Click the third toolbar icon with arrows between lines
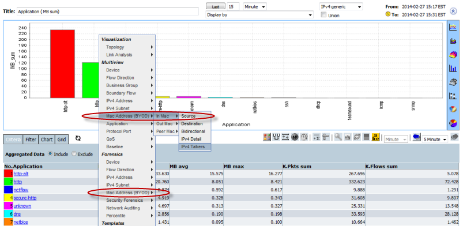Screen dimensions: 463x226 click(x=285, y=137)
